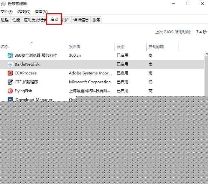Click 已启用 status in FlyingFish row
208x184 pixels.
pyautogui.click(x=122, y=91)
